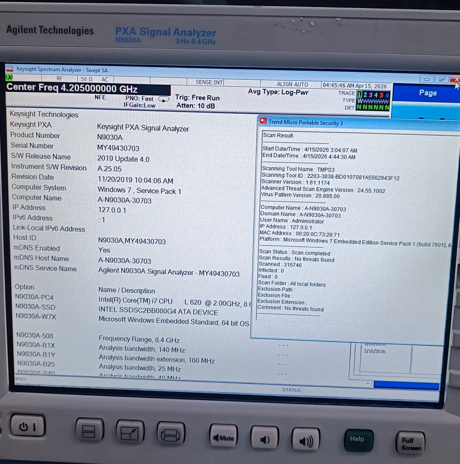The image size is (460, 464).
Task: Click the Trig: Free Run label
Action: coord(197,98)
